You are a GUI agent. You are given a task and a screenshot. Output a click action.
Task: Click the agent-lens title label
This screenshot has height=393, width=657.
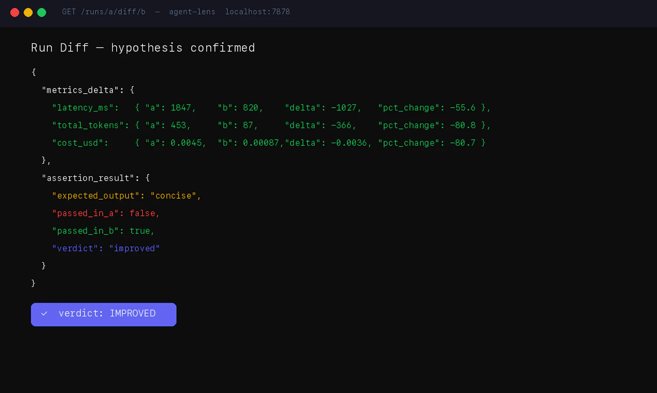[x=192, y=12]
